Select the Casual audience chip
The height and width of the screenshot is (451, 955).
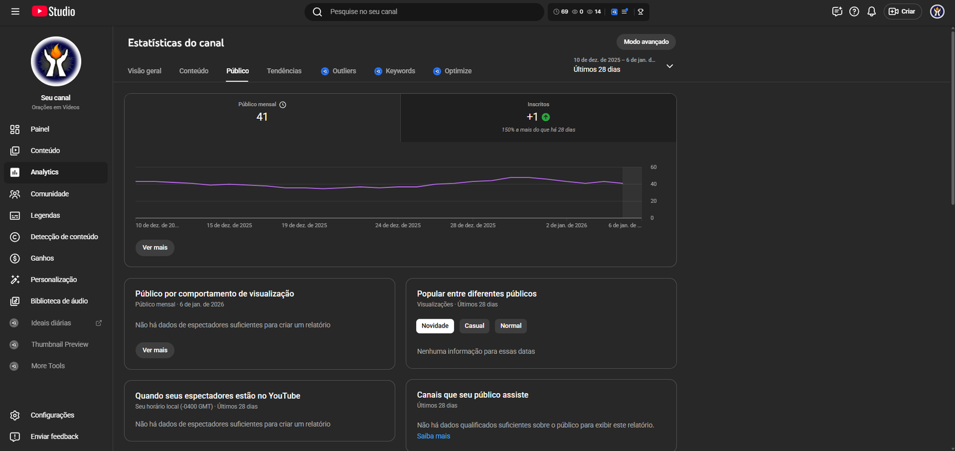[x=475, y=326]
